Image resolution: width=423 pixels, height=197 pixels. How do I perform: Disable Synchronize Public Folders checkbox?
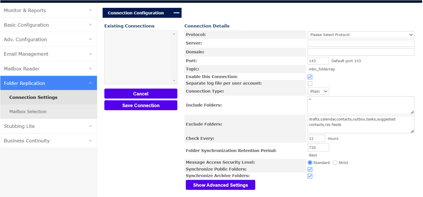click(x=310, y=169)
